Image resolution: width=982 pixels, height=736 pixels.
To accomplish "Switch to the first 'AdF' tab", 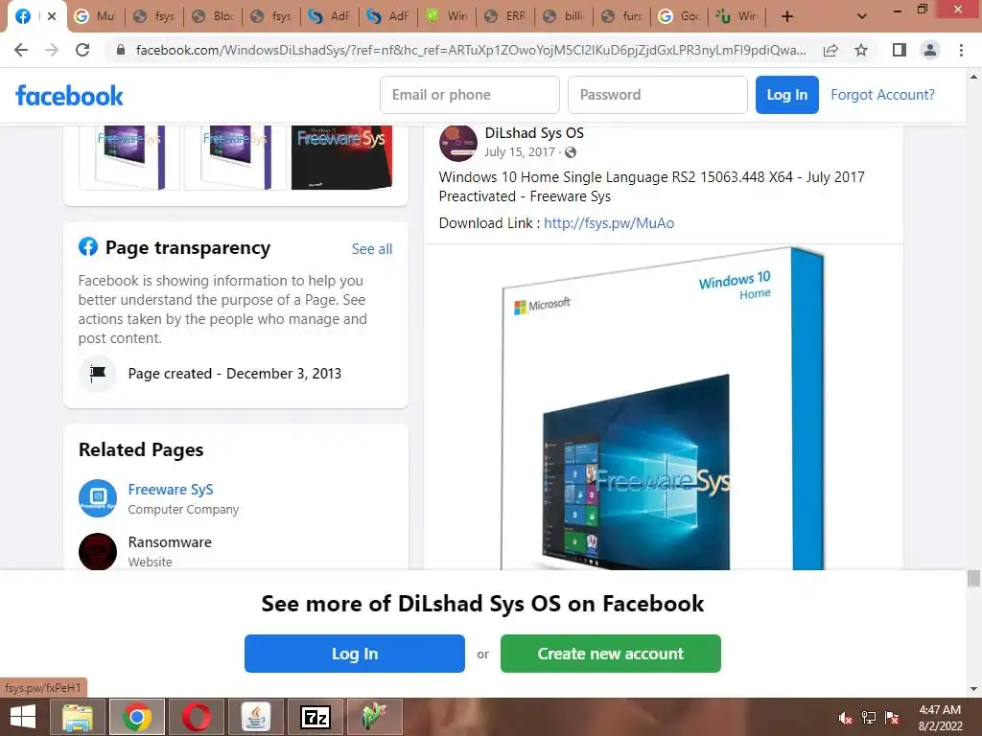I will (330, 16).
